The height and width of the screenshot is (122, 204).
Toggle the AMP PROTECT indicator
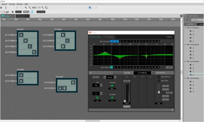pos(159,77)
